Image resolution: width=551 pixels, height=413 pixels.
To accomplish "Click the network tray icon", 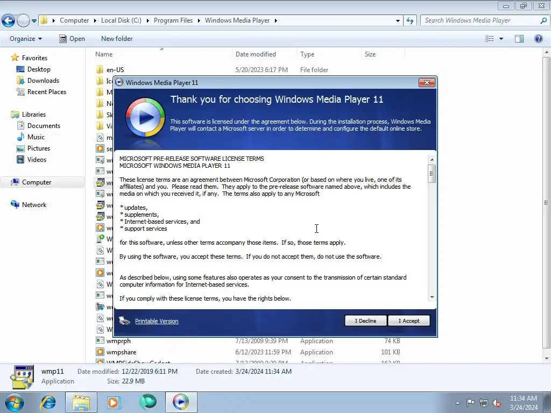I will [484, 403].
